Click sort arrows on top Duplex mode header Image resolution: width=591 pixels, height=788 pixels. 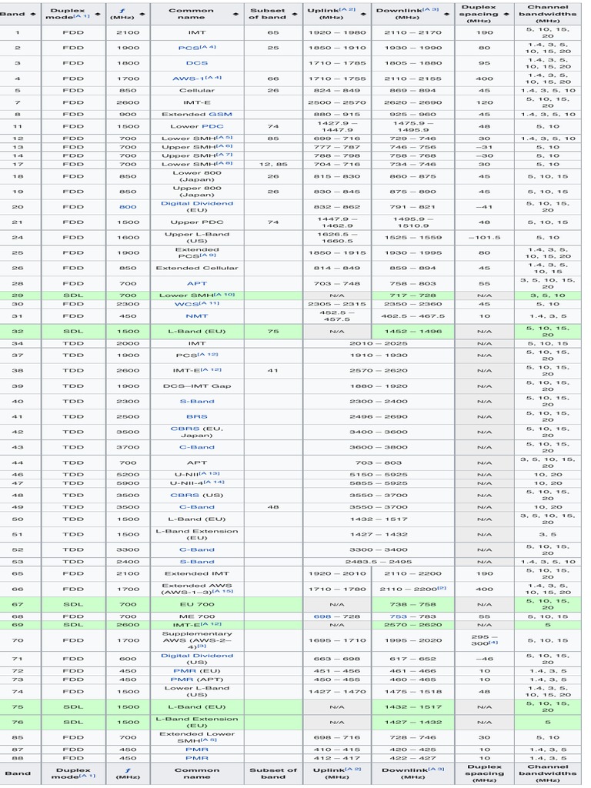98,14
